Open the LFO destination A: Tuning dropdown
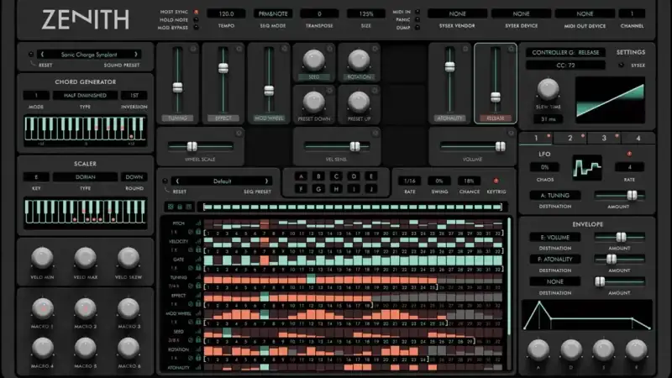The image size is (672, 378). [555, 196]
